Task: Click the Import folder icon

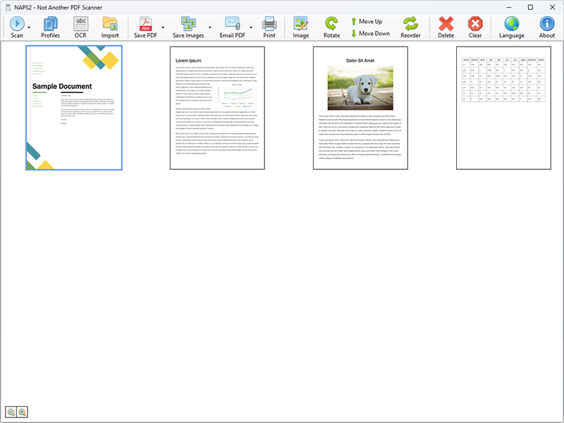Action: pyautogui.click(x=110, y=27)
